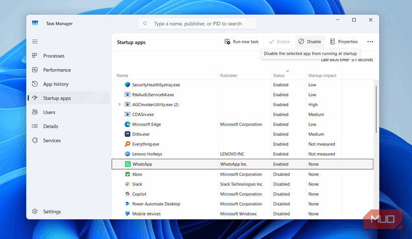Click the Run new task button
This screenshot has width=412, height=239.
pyautogui.click(x=242, y=42)
